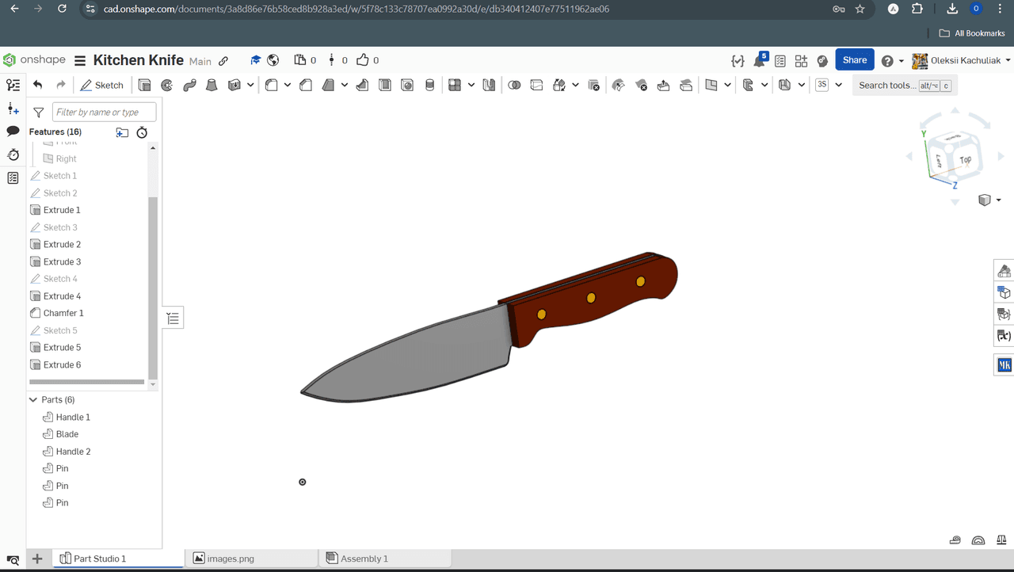Screen dimensions: 1014x572
Task: Toggle the feature list panel handle
Action: 173,318
